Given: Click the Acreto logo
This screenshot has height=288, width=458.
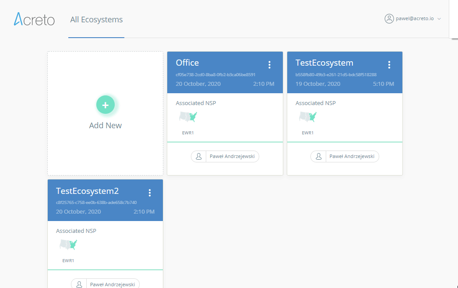Looking at the screenshot, I should 34,19.
